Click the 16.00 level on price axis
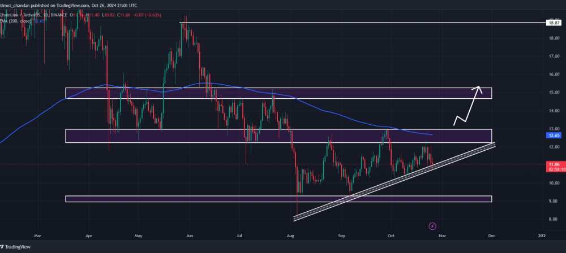The height and width of the screenshot is (253, 566). 554,74
